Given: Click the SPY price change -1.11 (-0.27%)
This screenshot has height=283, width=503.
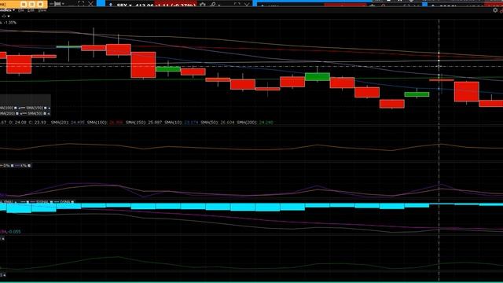Looking at the screenshot, I should [x=175, y=6].
